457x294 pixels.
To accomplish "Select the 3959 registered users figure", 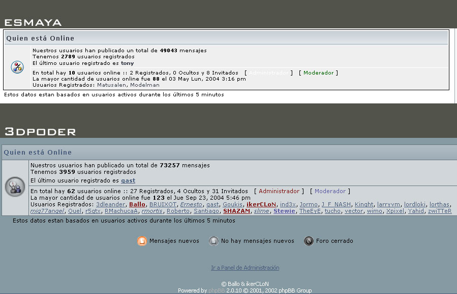I will click(x=67, y=172).
